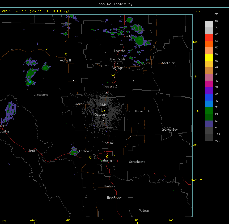Screen dimensions: 229x224
Task: Click the -50 tick on right vertical axis
Action: point(195,145)
